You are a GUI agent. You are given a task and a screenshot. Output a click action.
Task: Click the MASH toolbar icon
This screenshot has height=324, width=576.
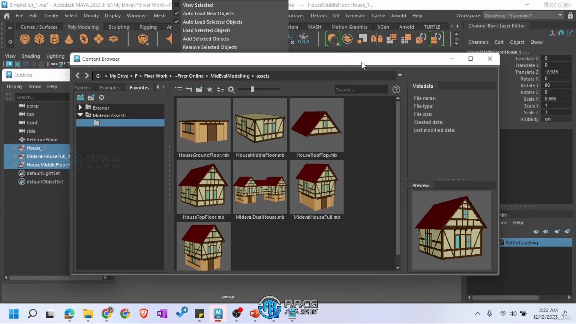315,26
